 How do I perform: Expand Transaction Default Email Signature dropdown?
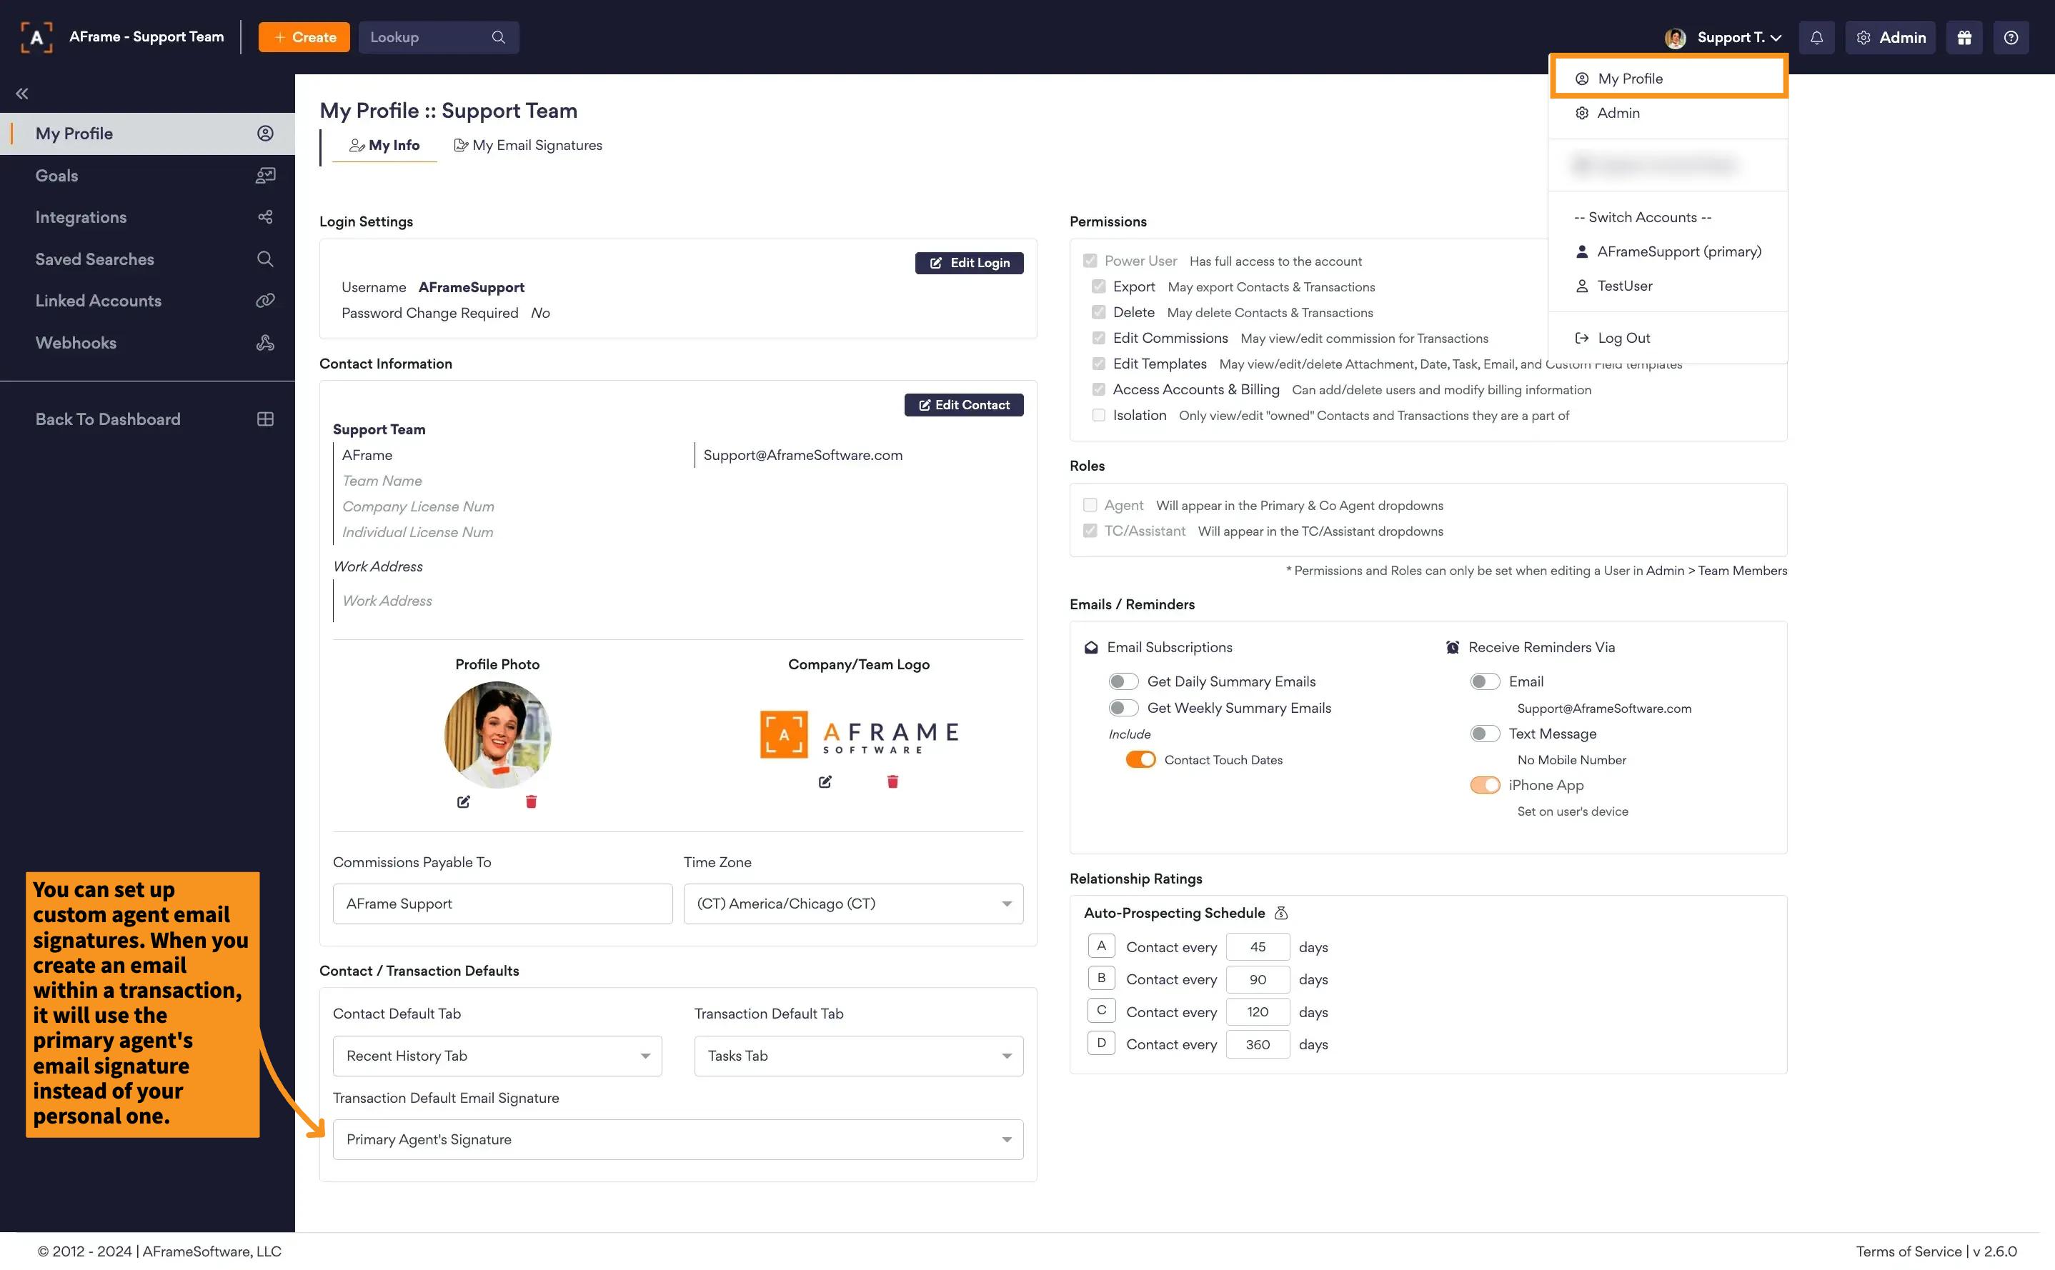point(677,1139)
